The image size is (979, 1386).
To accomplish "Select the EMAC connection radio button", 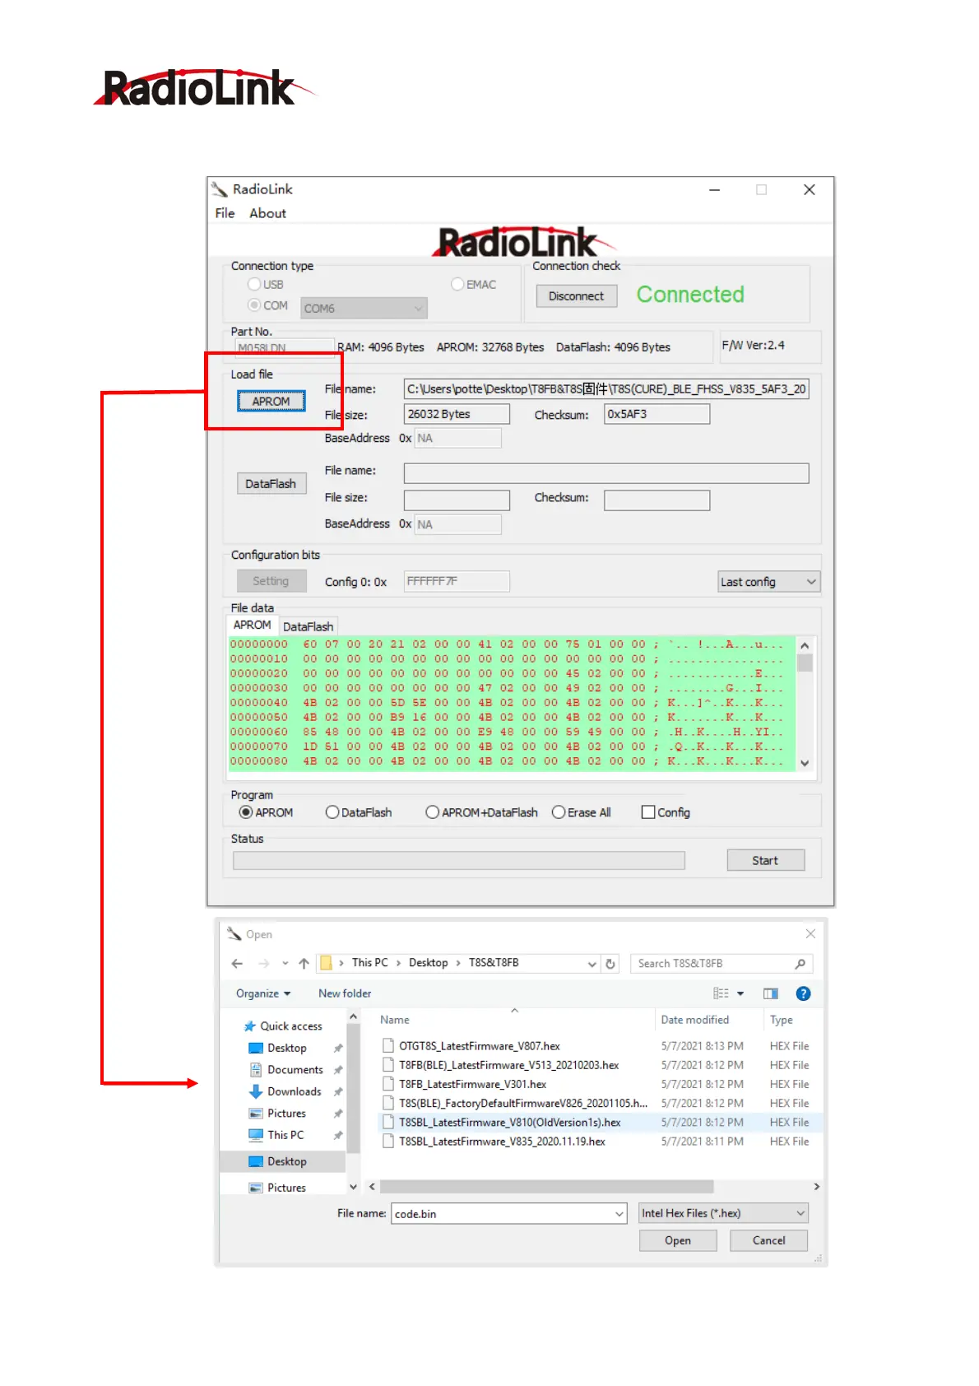I will pyautogui.click(x=457, y=284).
